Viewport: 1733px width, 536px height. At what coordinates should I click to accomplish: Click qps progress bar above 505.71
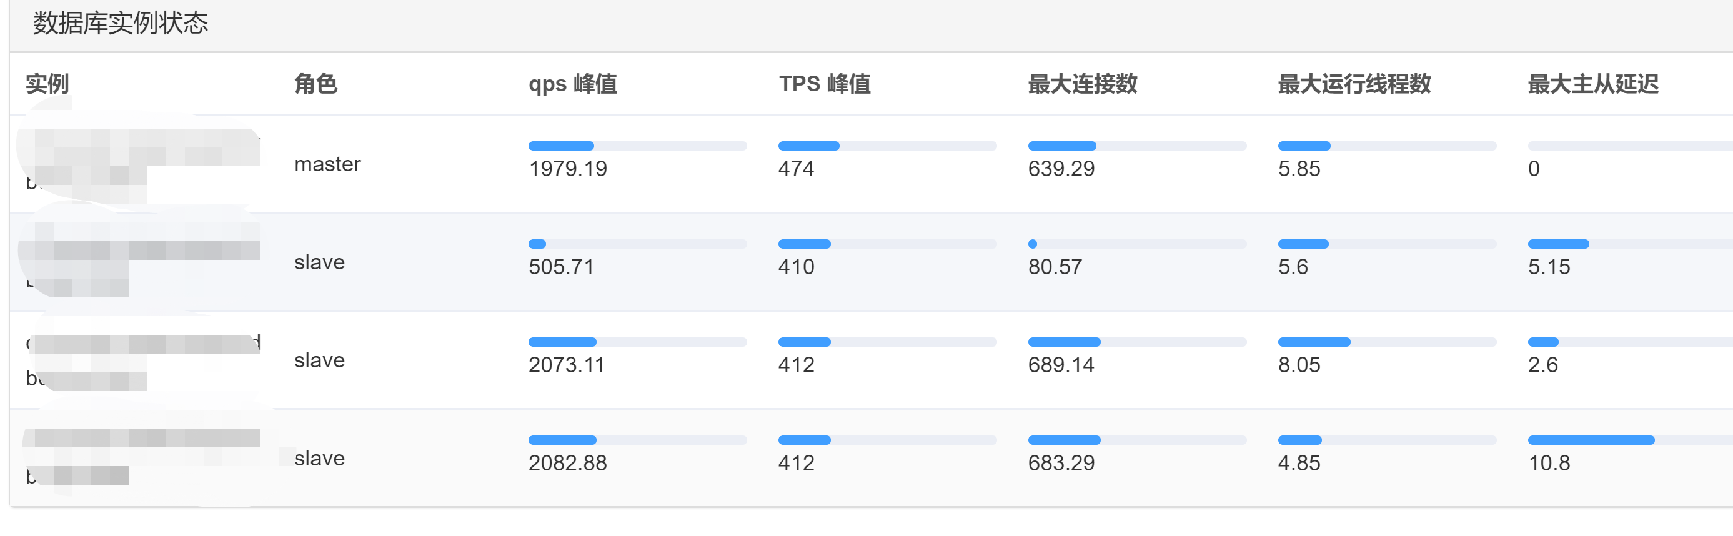point(637,244)
